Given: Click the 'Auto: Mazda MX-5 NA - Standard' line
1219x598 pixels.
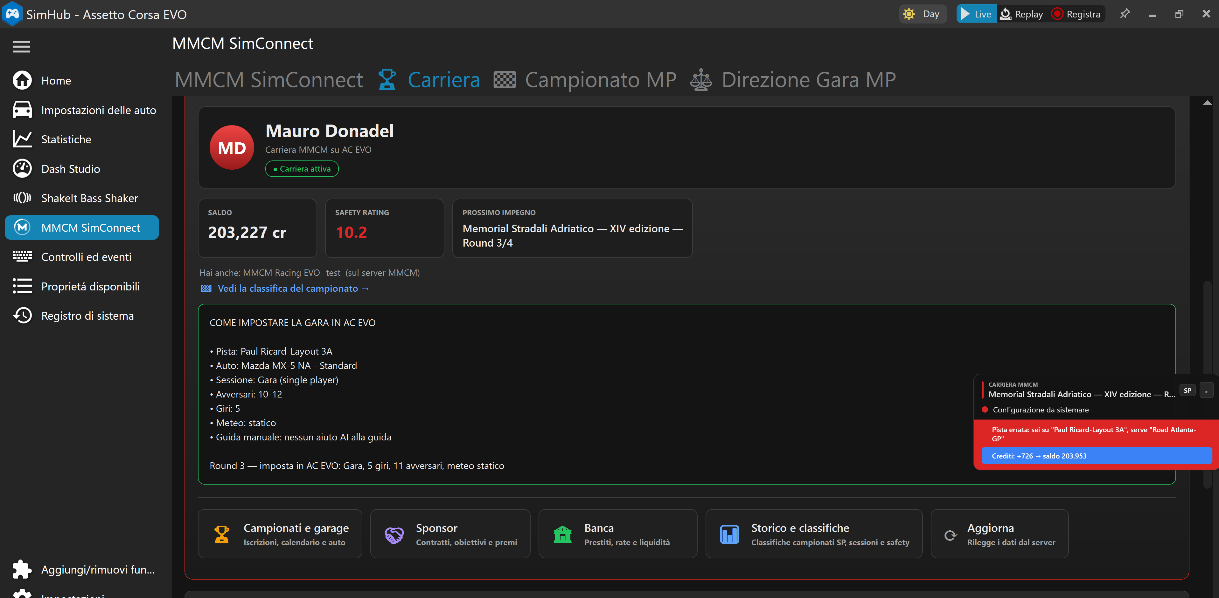Looking at the screenshot, I should [283, 365].
